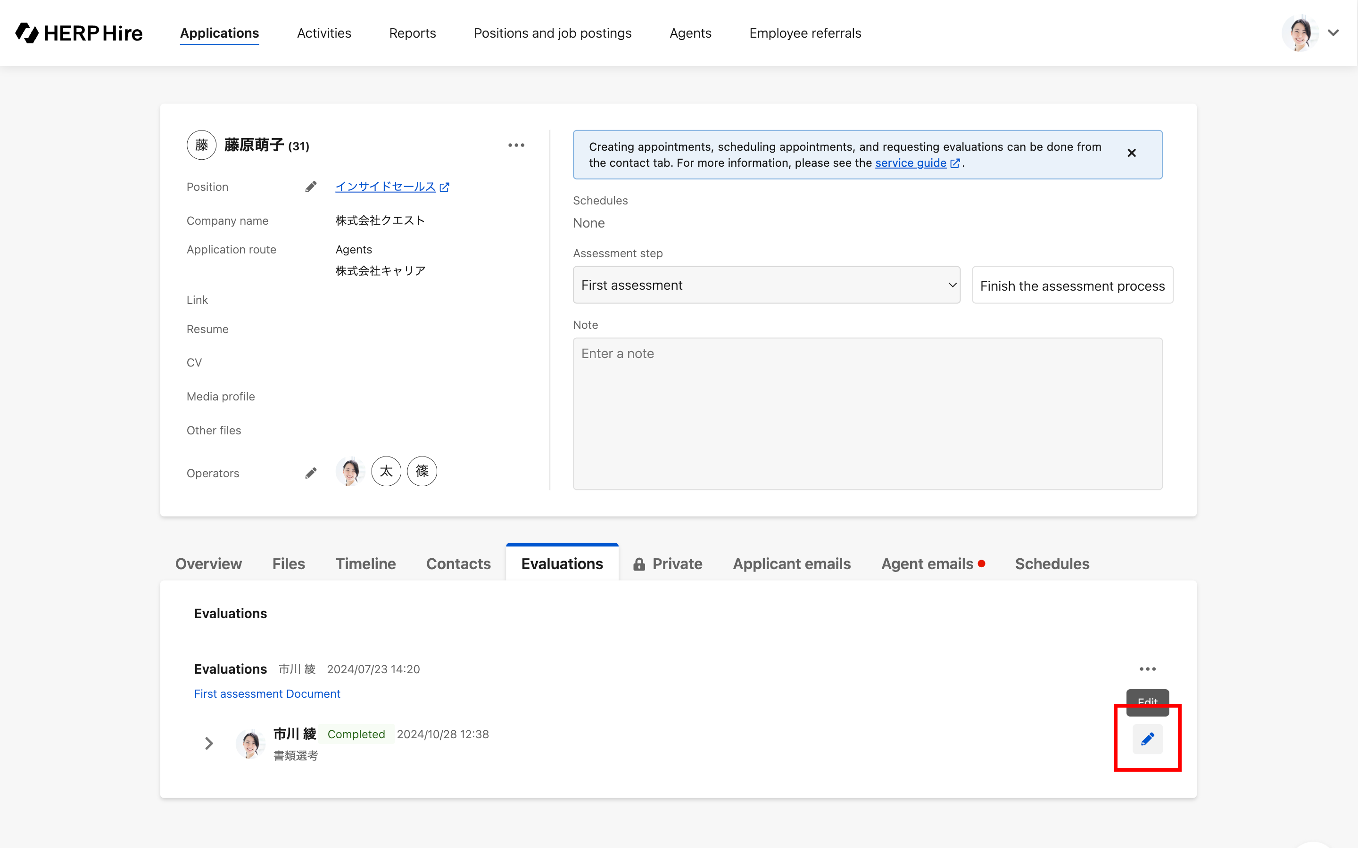The image size is (1358, 848).
Task: Open the evaluation row's three-dot menu
Action: [1148, 669]
